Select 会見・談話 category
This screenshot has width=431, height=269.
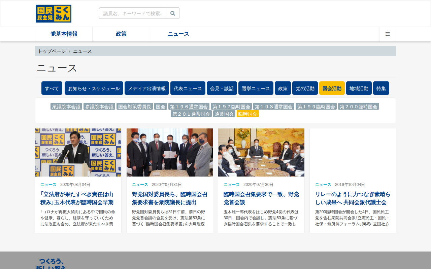pyautogui.click(x=222, y=88)
